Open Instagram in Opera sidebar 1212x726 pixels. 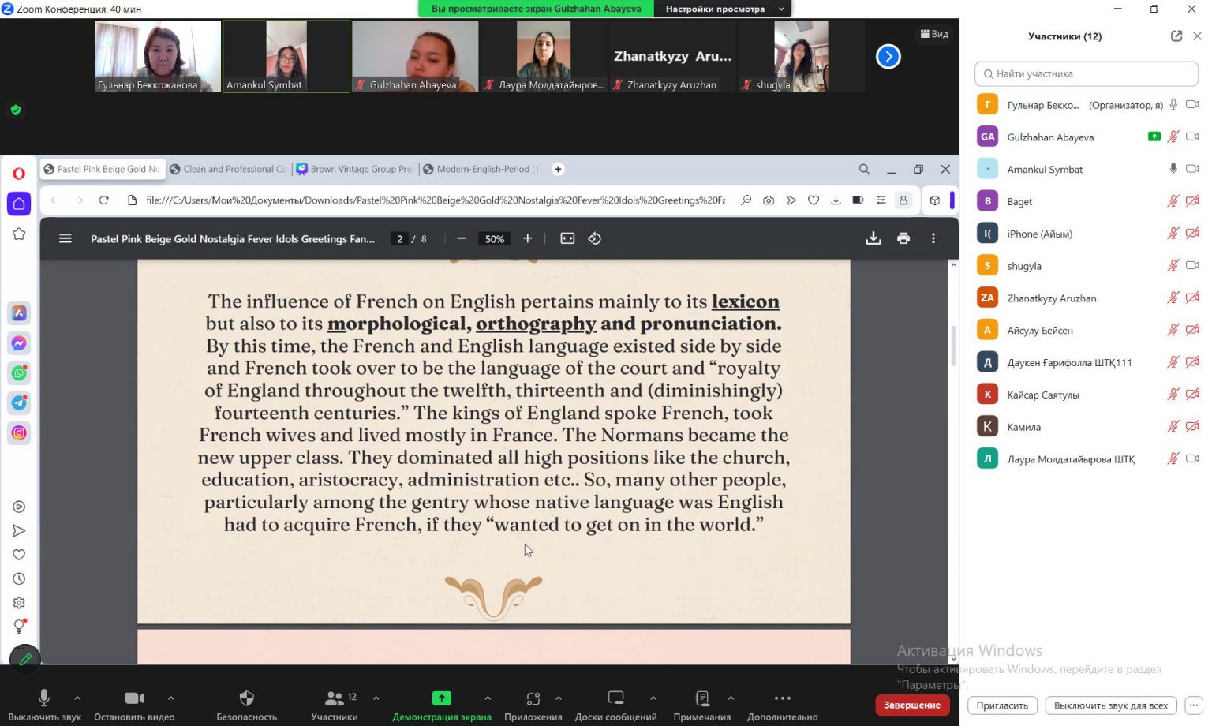pyautogui.click(x=19, y=432)
